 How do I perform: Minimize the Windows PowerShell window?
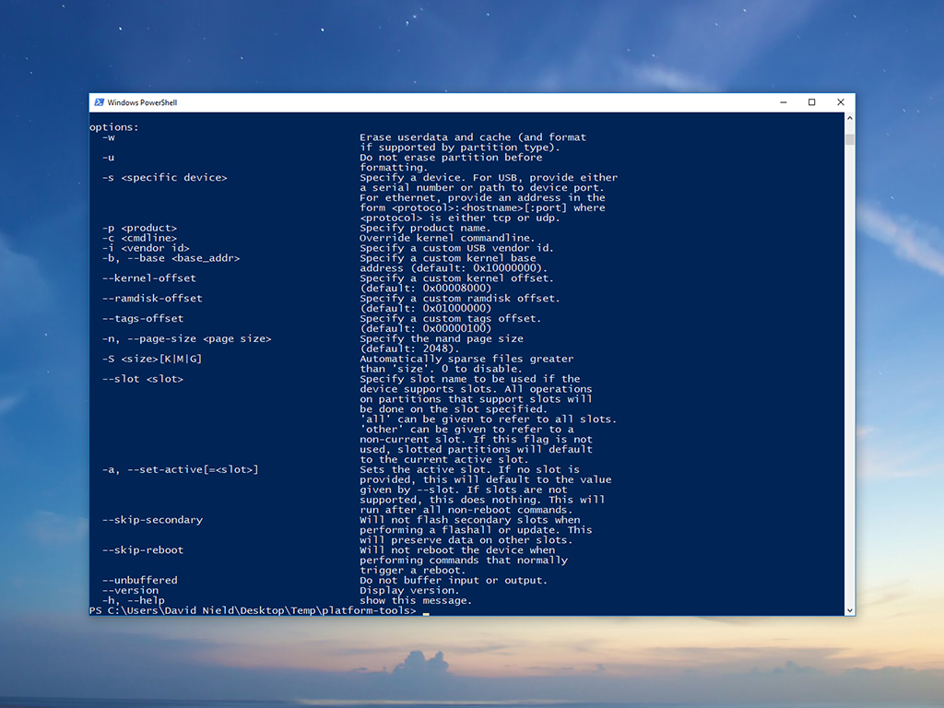(783, 102)
